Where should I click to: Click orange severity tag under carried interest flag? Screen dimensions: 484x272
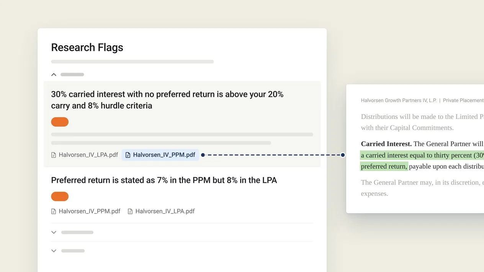click(60, 122)
